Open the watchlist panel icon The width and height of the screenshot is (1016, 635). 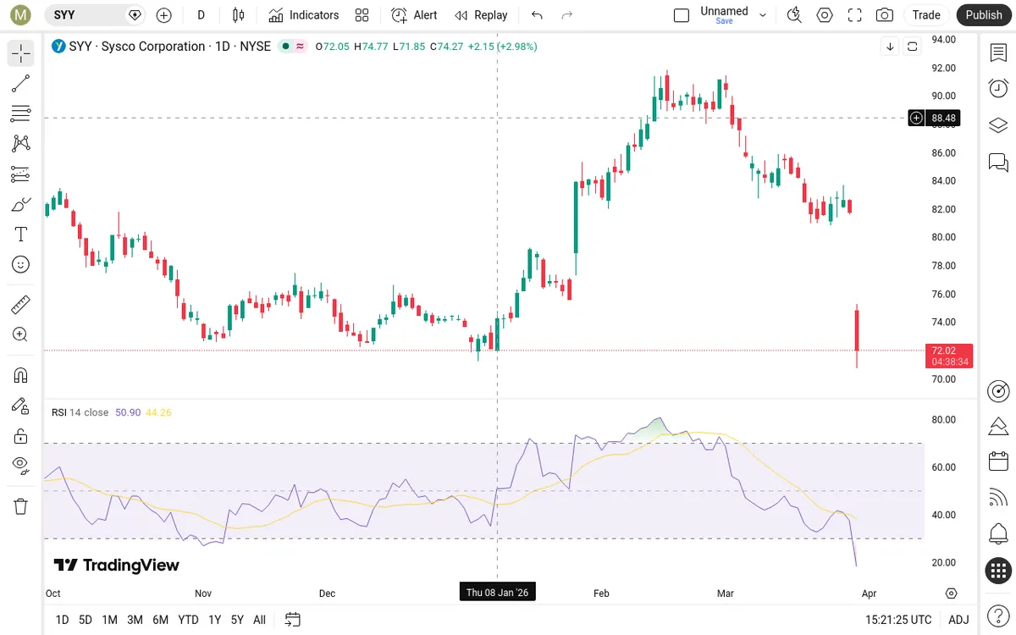[998, 52]
